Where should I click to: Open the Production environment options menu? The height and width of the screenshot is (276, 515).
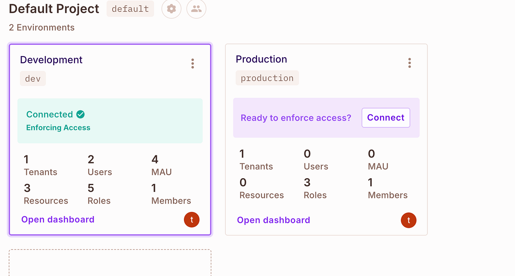[x=409, y=63]
